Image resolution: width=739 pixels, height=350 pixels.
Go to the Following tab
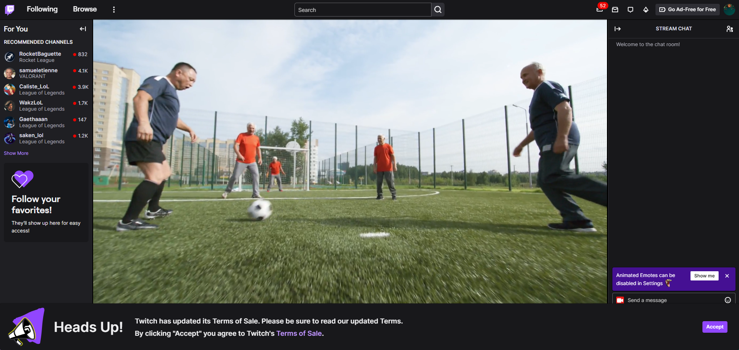point(42,9)
